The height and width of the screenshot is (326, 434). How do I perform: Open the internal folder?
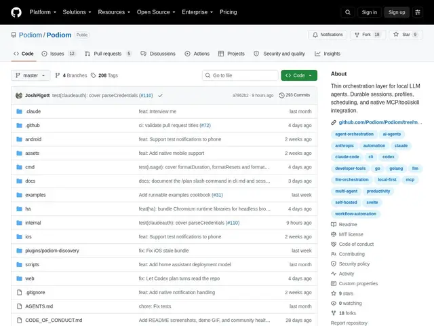click(x=33, y=223)
